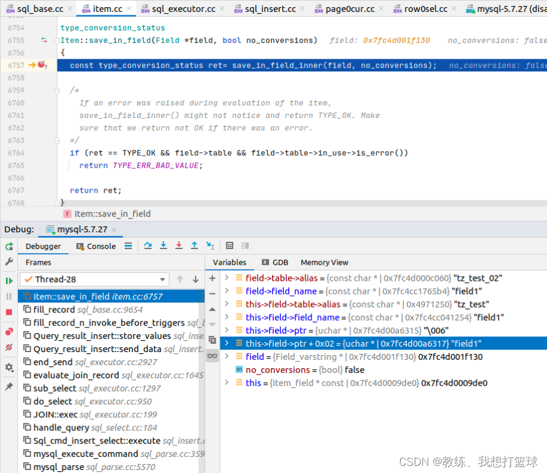
Task: Expand the field variable node
Action: click(226, 356)
